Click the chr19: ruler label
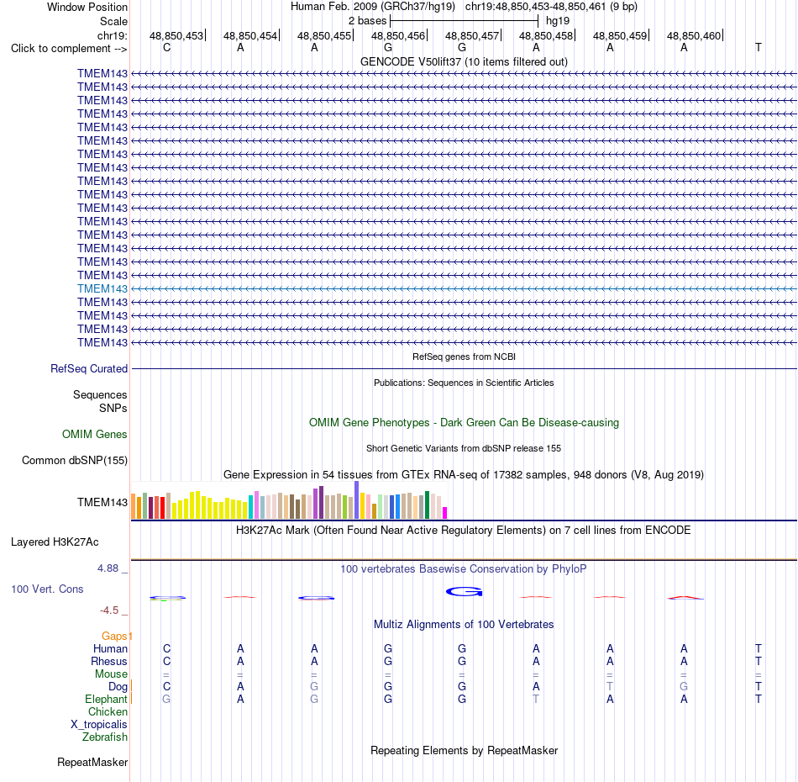 (x=113, y=35)
